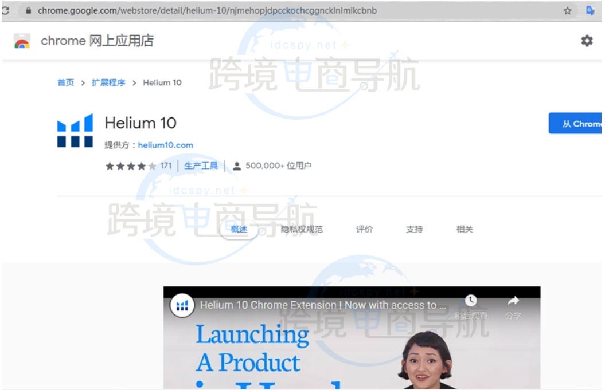Screen dimensions: 605x390
Task: Click the Helium 10 badge inside the video player
Action: (x=182, y=305)
